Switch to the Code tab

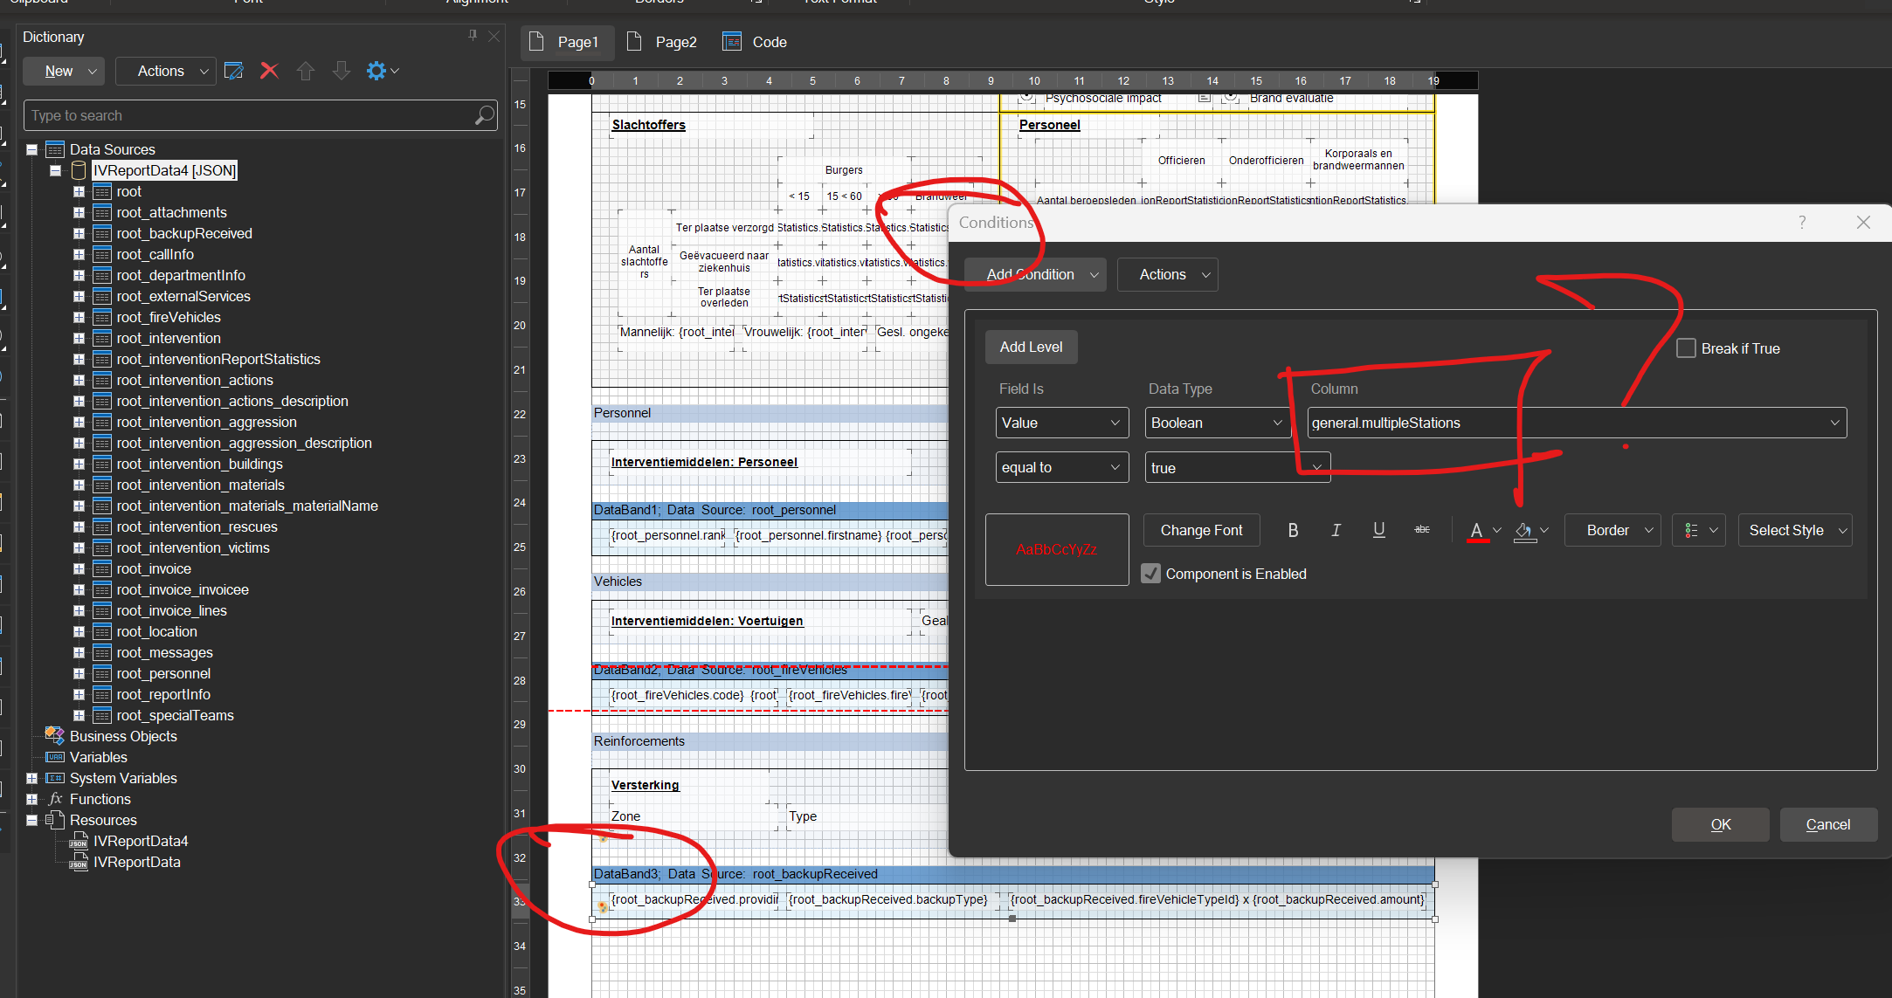[756, 42]
